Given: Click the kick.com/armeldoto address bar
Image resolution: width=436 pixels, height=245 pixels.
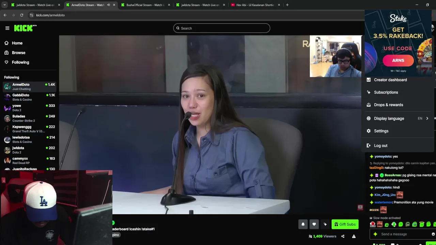Looking at the screenshot, I should click(x=50, y=15).
